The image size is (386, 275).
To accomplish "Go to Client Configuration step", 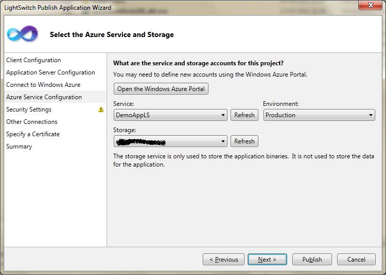I will tap(33, 60).
